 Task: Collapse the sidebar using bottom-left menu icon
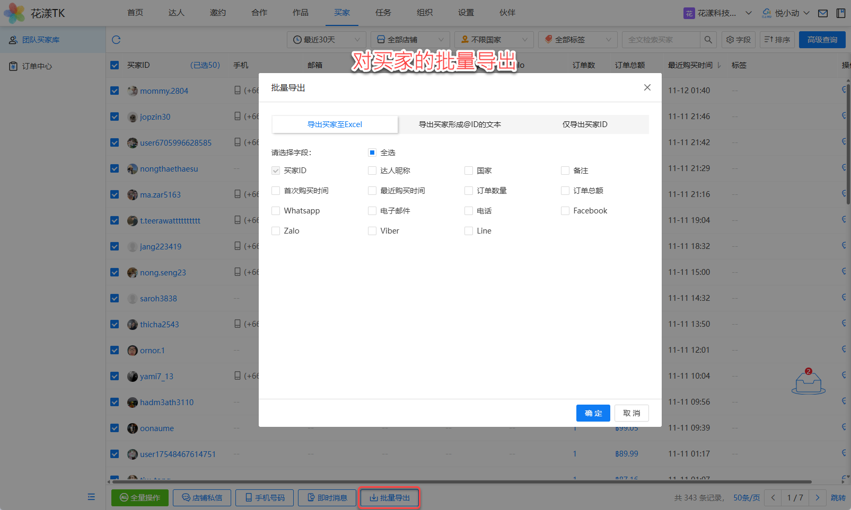pyautogui.click(x=91, y=497)
